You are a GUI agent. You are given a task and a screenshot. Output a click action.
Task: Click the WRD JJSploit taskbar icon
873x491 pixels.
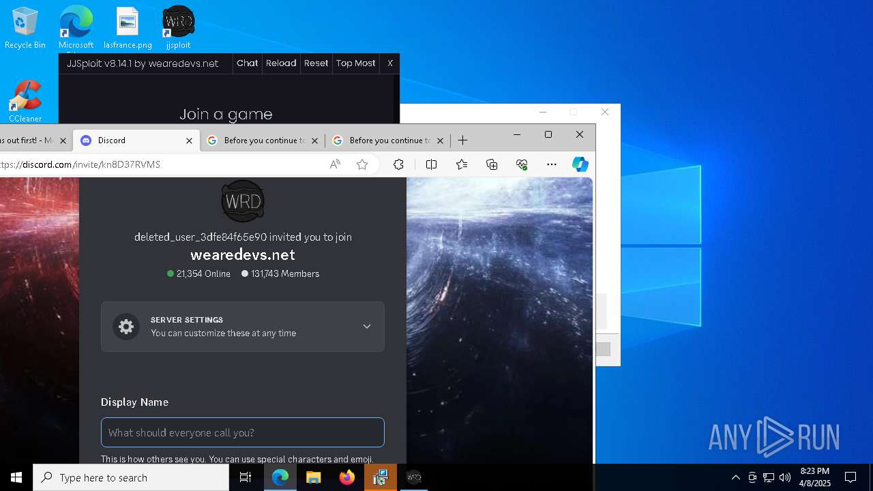click(x=414, y=477)
